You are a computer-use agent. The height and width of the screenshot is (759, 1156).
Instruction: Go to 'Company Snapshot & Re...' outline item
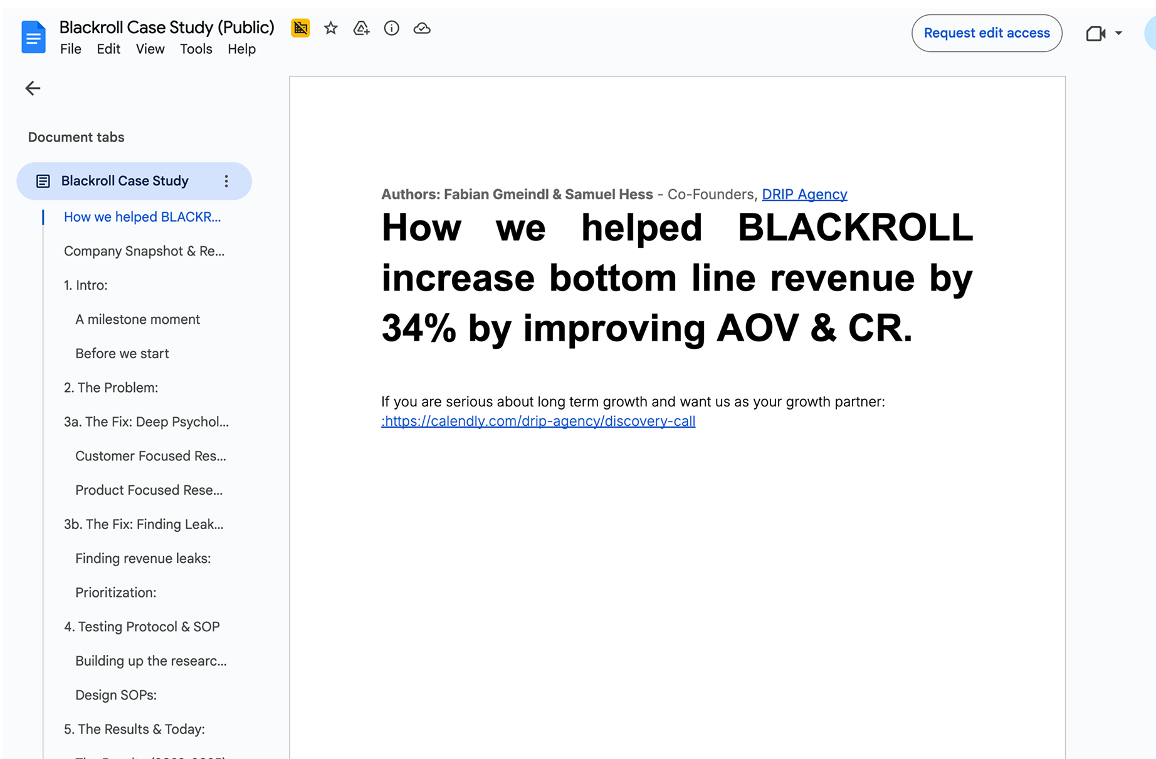click(144, 251)
